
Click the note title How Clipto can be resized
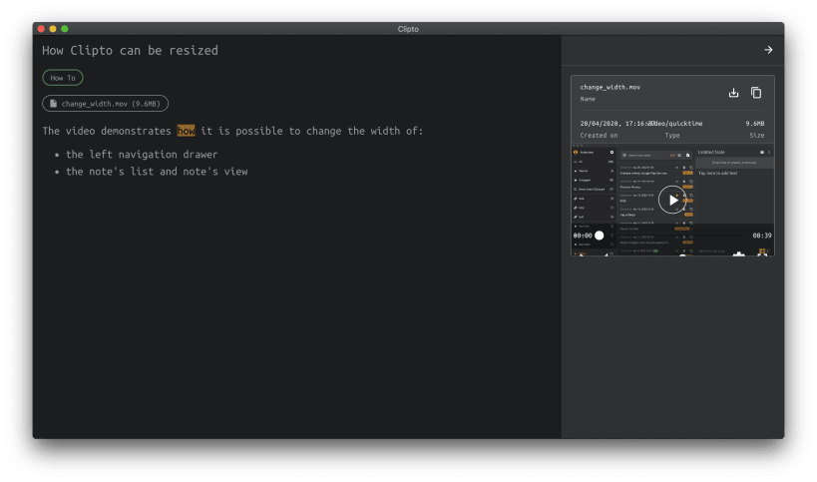tap(131, 51)
